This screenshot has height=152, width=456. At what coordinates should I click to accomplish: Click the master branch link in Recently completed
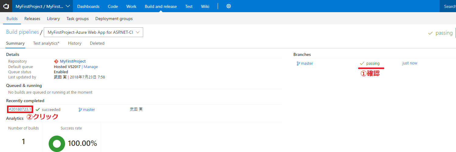coord(89,109)
